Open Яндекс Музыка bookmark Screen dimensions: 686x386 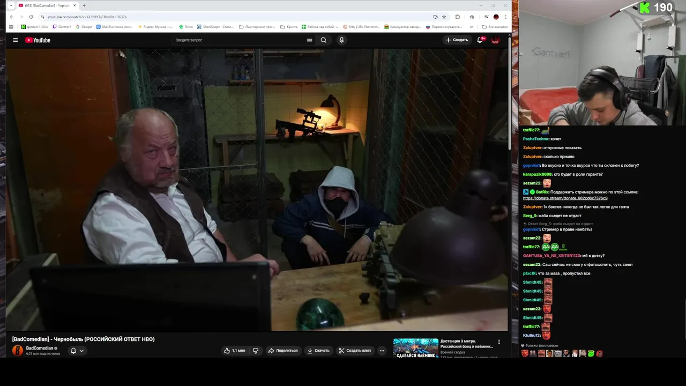[155, 27]
